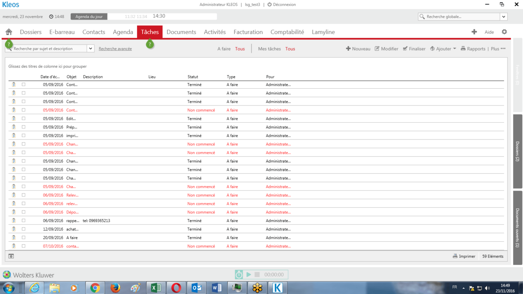Create a new task with Nouveau

358,49
